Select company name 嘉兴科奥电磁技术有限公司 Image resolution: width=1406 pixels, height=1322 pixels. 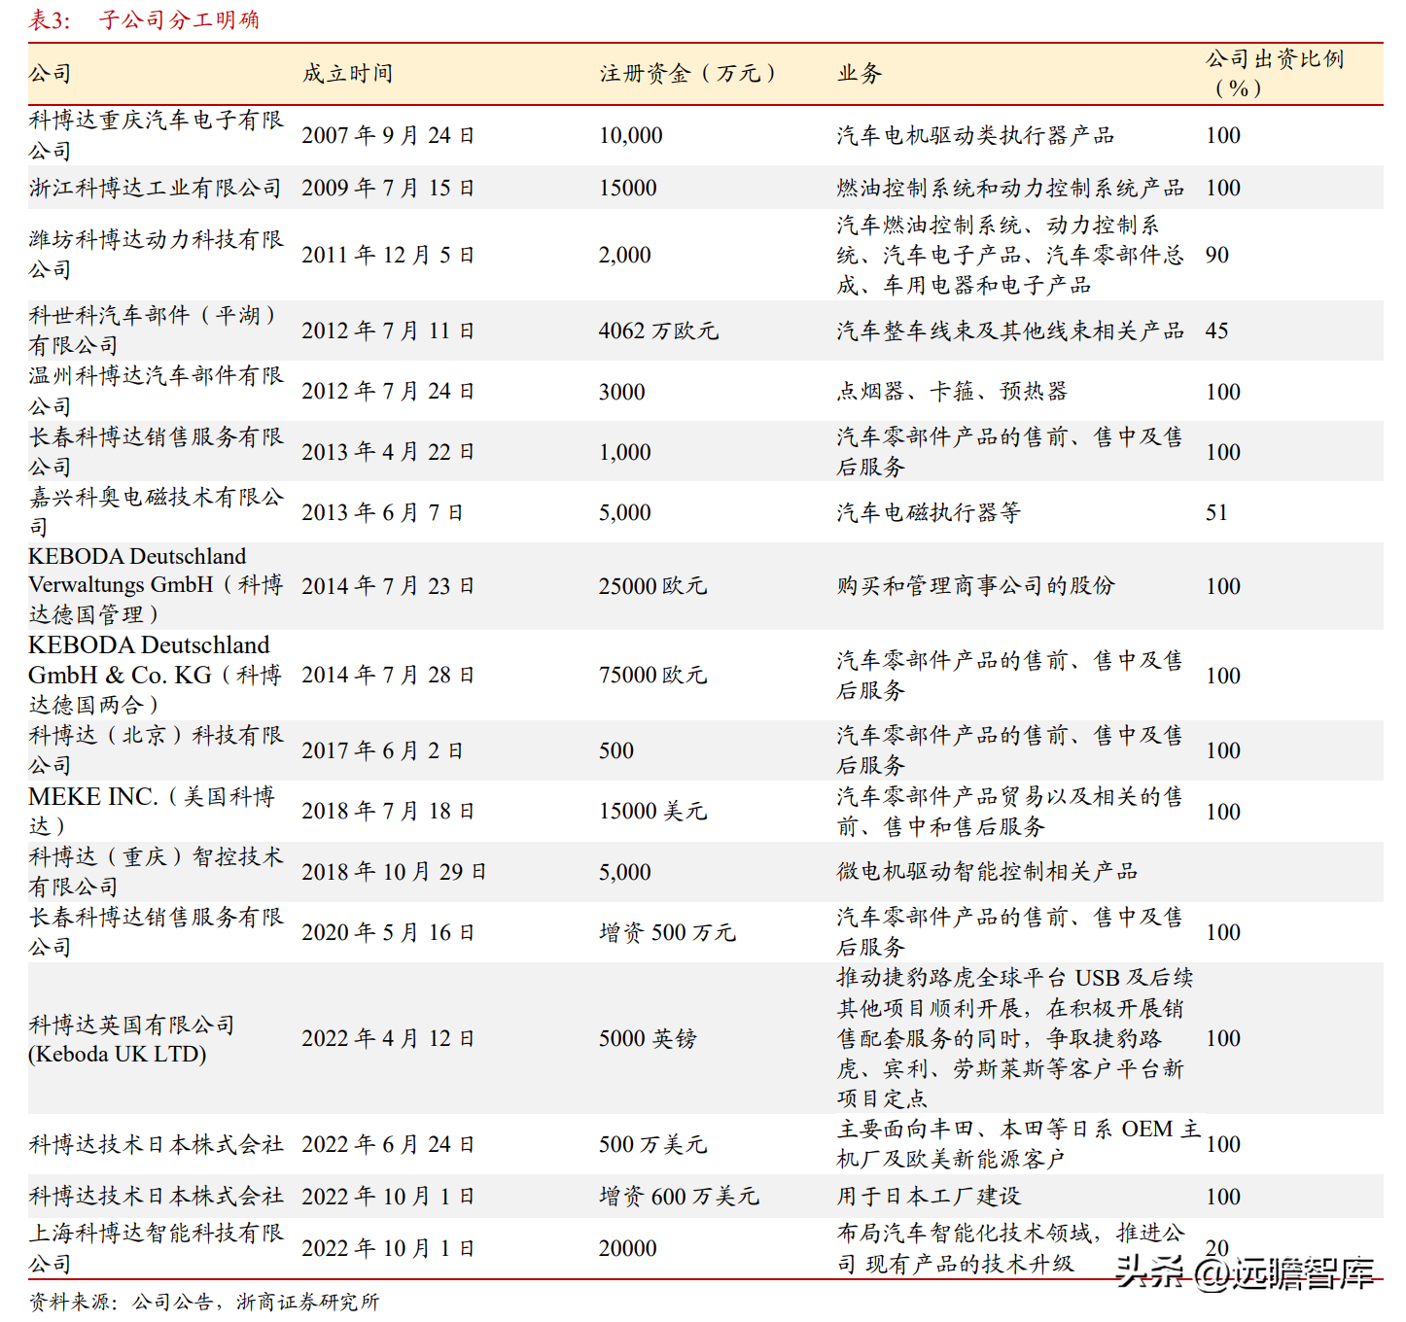click(156, 512)
